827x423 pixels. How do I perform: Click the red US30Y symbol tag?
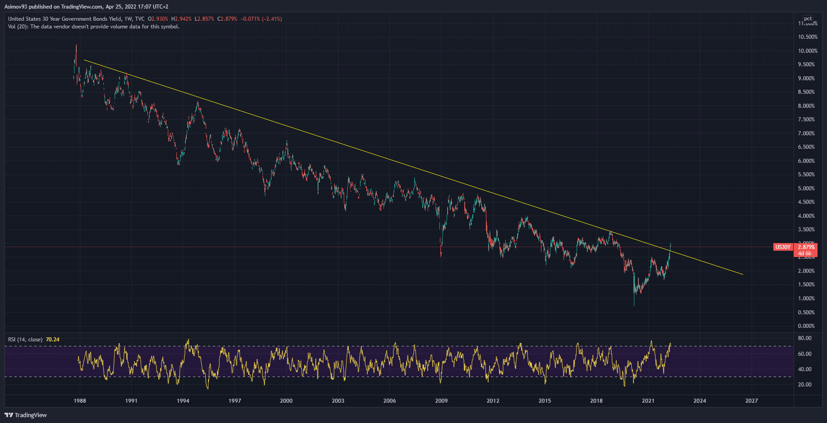click(783, 247)
